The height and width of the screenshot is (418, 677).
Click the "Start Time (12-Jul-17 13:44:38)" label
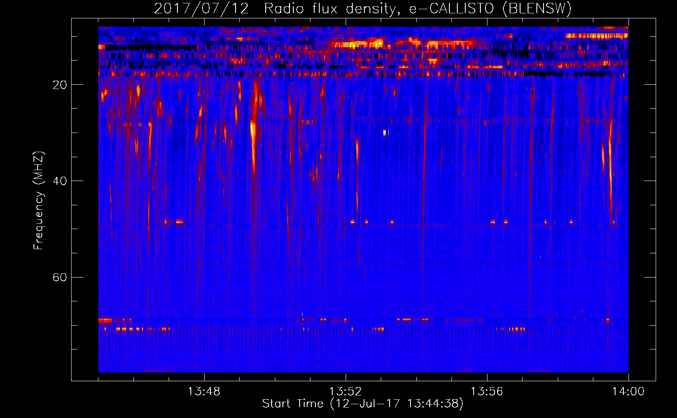tap(363, 404)
